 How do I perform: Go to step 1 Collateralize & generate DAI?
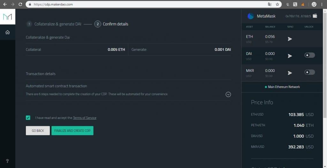click(x=54, y=24)
